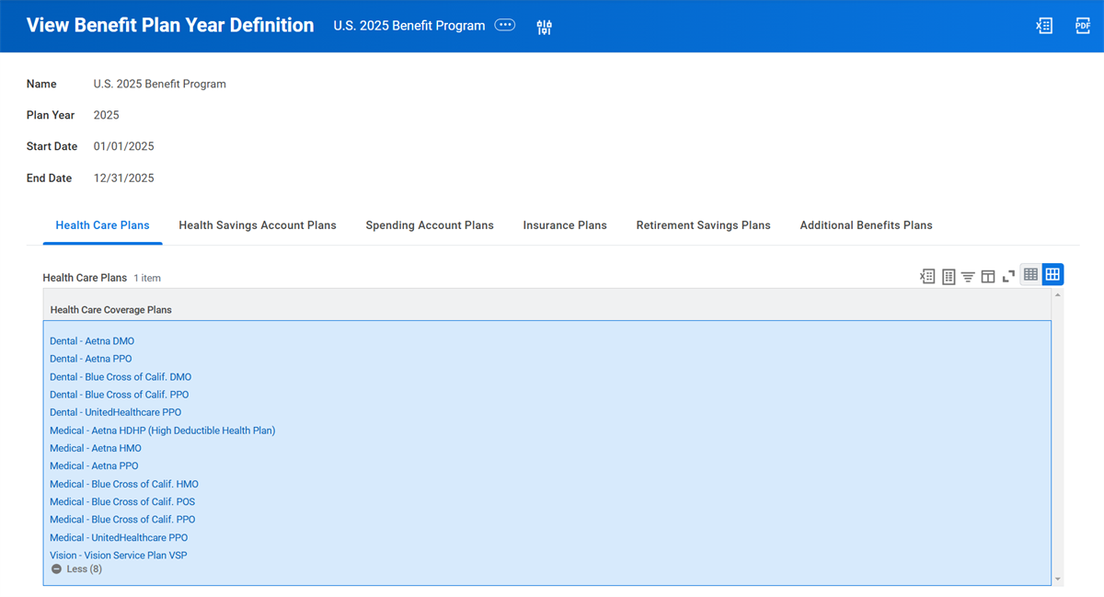Open Dental - Aetna DMO plan

(x=92, y=341)
